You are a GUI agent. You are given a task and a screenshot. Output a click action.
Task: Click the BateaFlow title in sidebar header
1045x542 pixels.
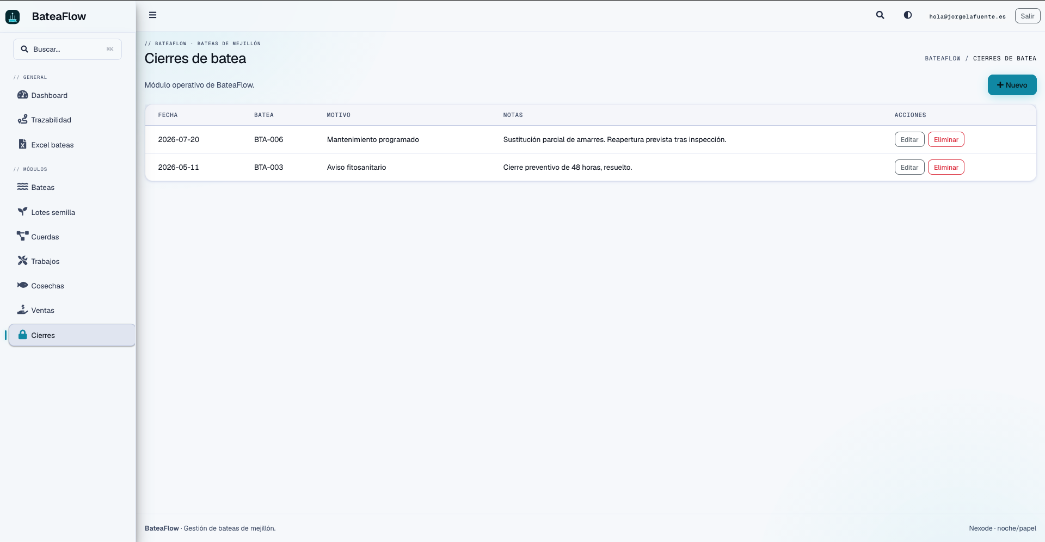(x=59, y=16)
